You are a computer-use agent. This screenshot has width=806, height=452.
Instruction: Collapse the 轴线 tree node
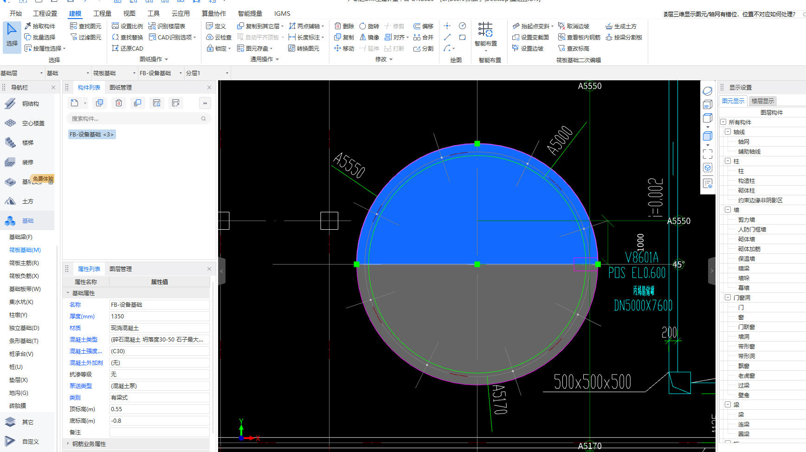pos(728,132)
